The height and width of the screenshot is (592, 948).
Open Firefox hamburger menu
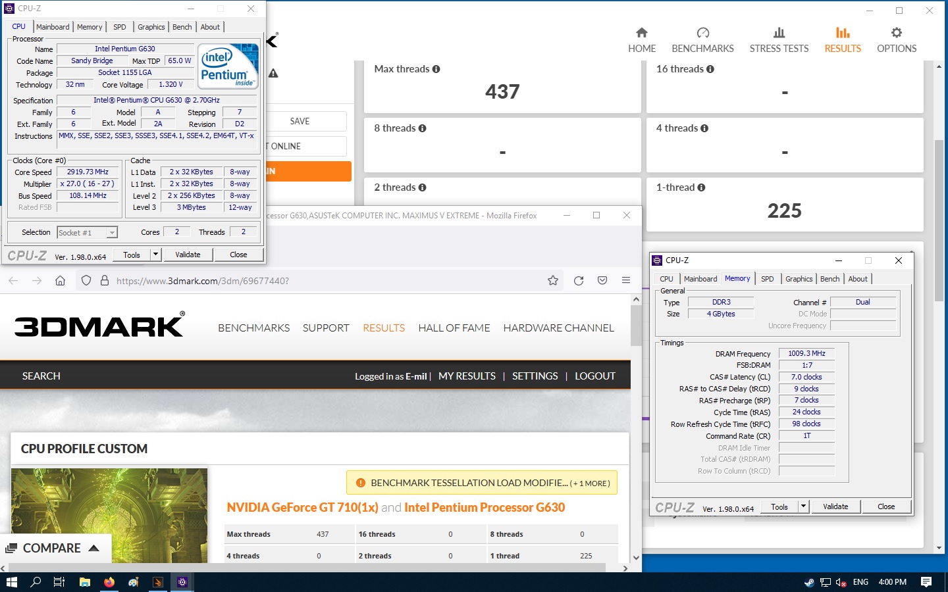(x=626, y=281)
